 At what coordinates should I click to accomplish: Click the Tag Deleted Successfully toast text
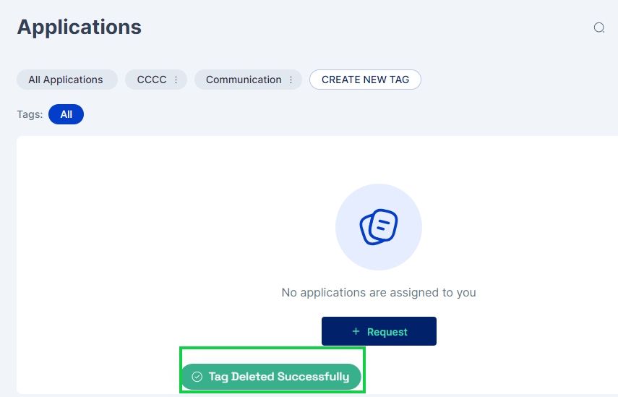tap(278, 377)
